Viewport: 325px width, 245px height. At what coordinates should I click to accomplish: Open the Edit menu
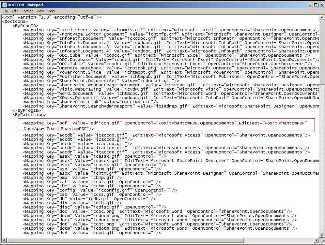[15, 11]
